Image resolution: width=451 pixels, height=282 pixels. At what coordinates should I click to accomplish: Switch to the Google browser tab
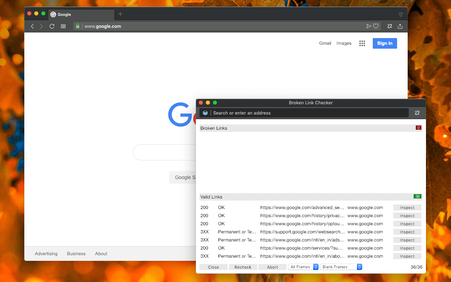[x=81, y=14]
